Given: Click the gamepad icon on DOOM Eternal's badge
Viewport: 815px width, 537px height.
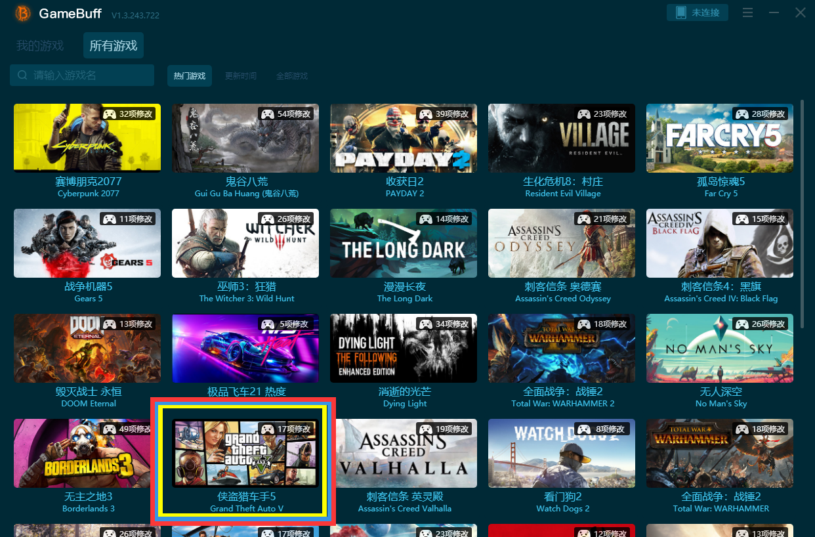Looking at the screenshot, I should 110,324.
